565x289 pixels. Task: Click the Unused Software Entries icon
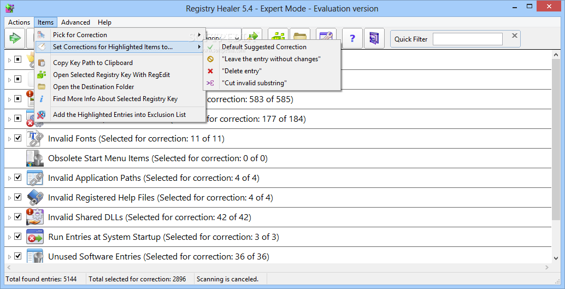[x=35, y=256]
